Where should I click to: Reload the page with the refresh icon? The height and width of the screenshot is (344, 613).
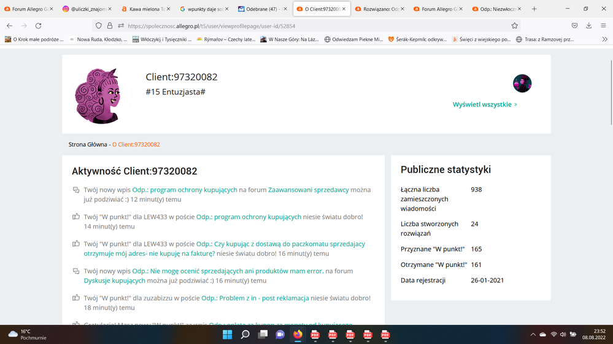tap(38, 26)
